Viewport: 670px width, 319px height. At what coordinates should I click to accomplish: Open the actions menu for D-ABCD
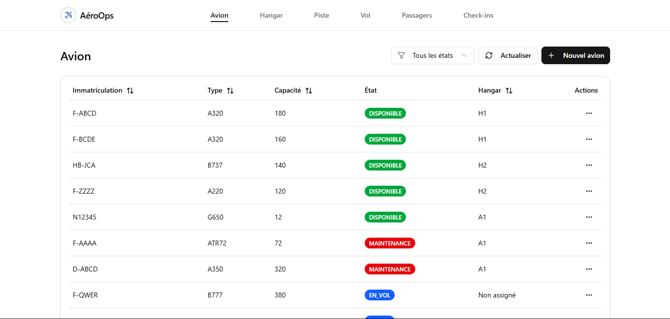pos(589,269)
